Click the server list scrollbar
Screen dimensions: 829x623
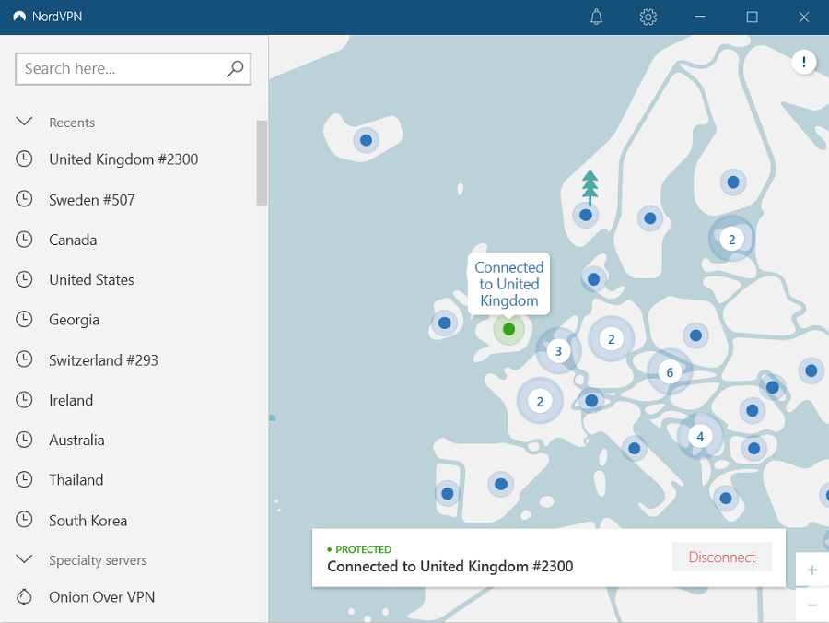(x=262, y=163)
